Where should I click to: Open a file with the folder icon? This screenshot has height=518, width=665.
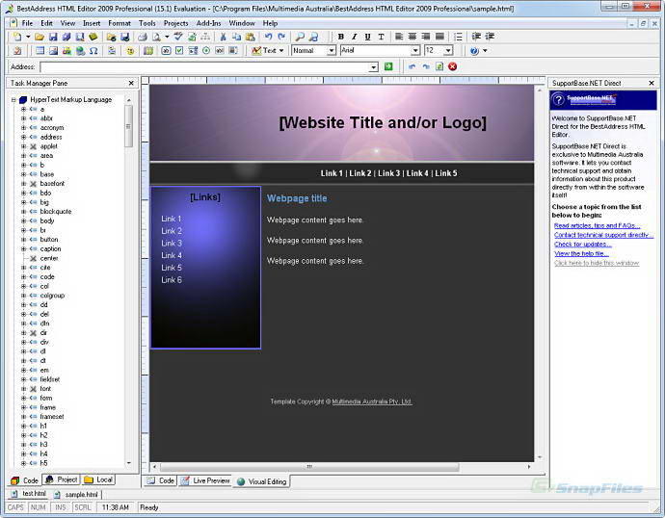coord(40,37)
